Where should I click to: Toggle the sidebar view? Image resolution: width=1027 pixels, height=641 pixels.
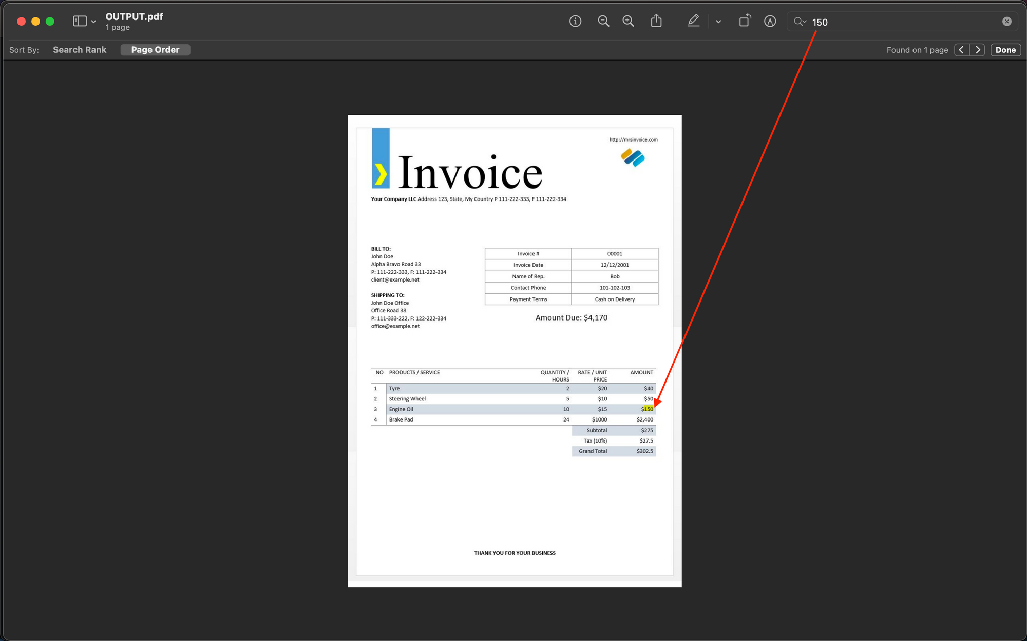(80, 21)
